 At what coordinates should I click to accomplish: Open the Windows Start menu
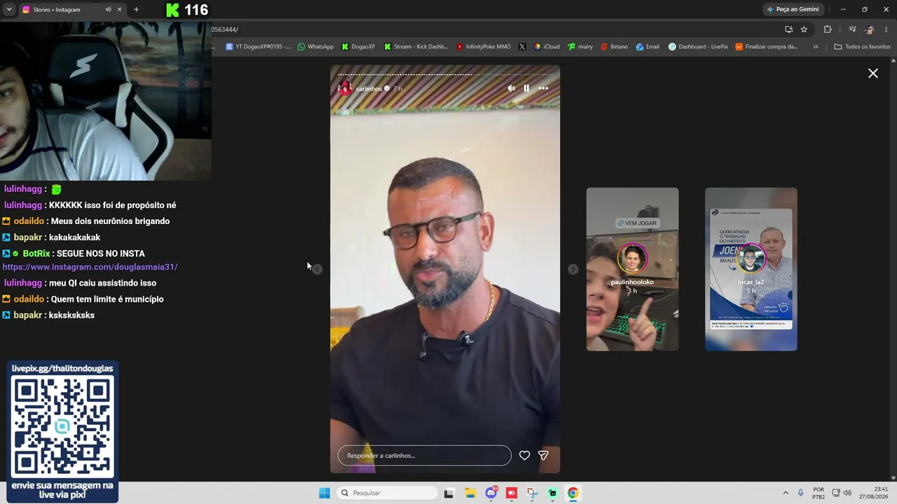point(324,493)
